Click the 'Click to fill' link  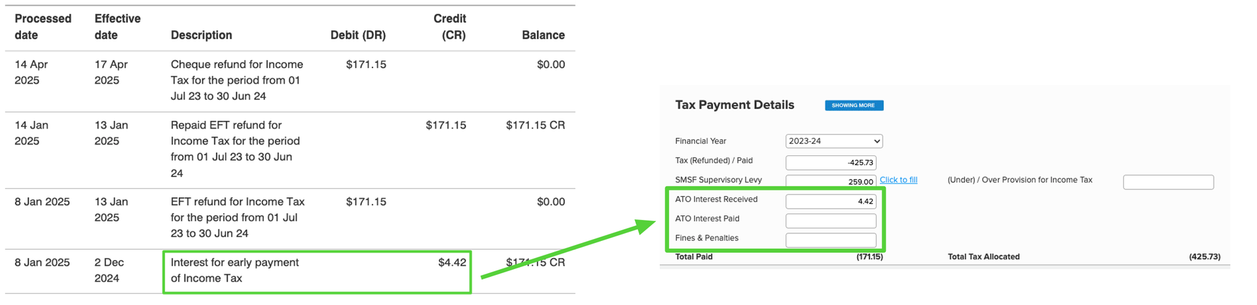(898, 180)
